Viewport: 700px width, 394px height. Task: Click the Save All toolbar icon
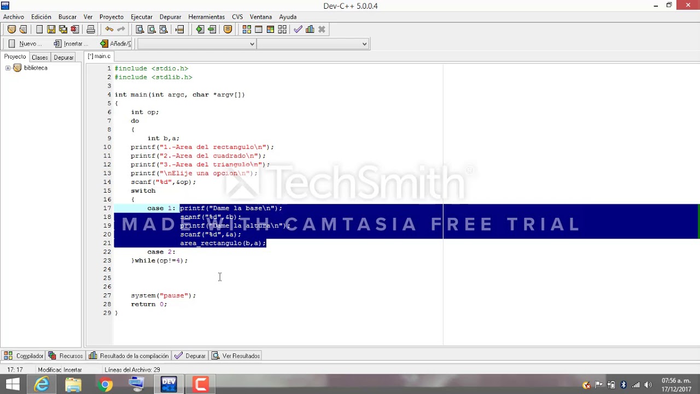click(x=63, y=30)
